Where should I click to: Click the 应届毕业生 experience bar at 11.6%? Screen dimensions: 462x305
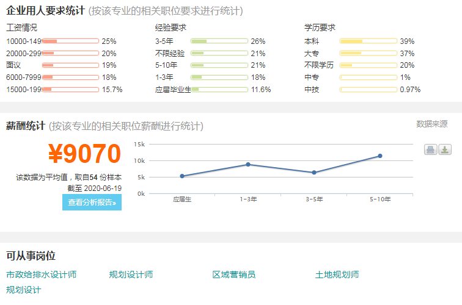[219, 90]
